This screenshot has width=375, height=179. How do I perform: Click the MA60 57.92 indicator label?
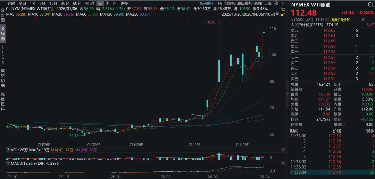(87, 15)
